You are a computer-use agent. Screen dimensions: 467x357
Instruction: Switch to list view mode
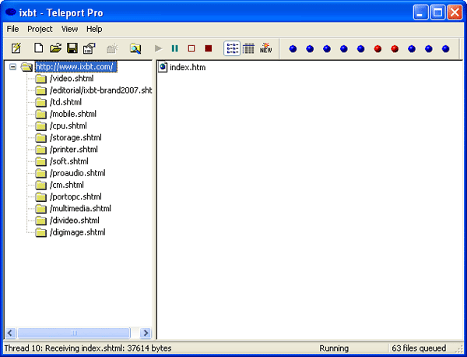coord(232,48)
